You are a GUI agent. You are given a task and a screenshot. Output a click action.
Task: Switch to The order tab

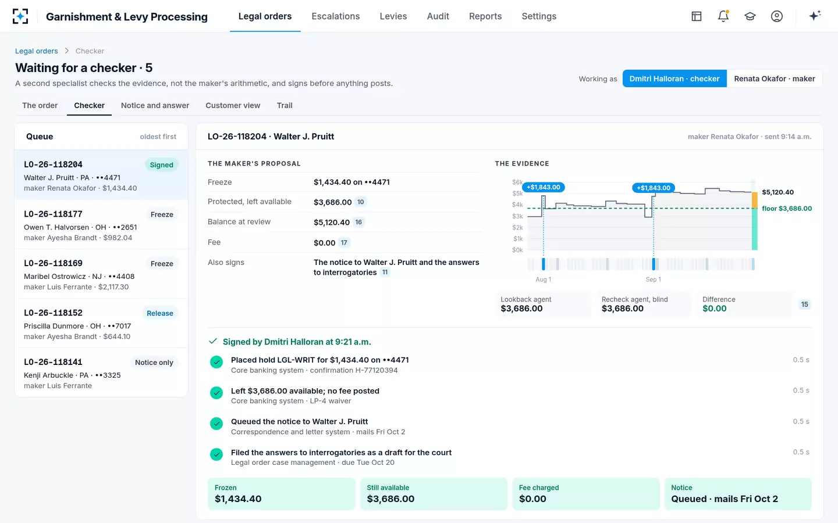pos(40,105)
